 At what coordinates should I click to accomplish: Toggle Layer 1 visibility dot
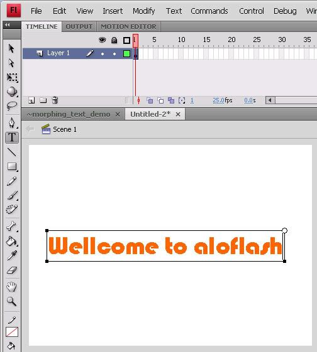click(x=103, y=54)
